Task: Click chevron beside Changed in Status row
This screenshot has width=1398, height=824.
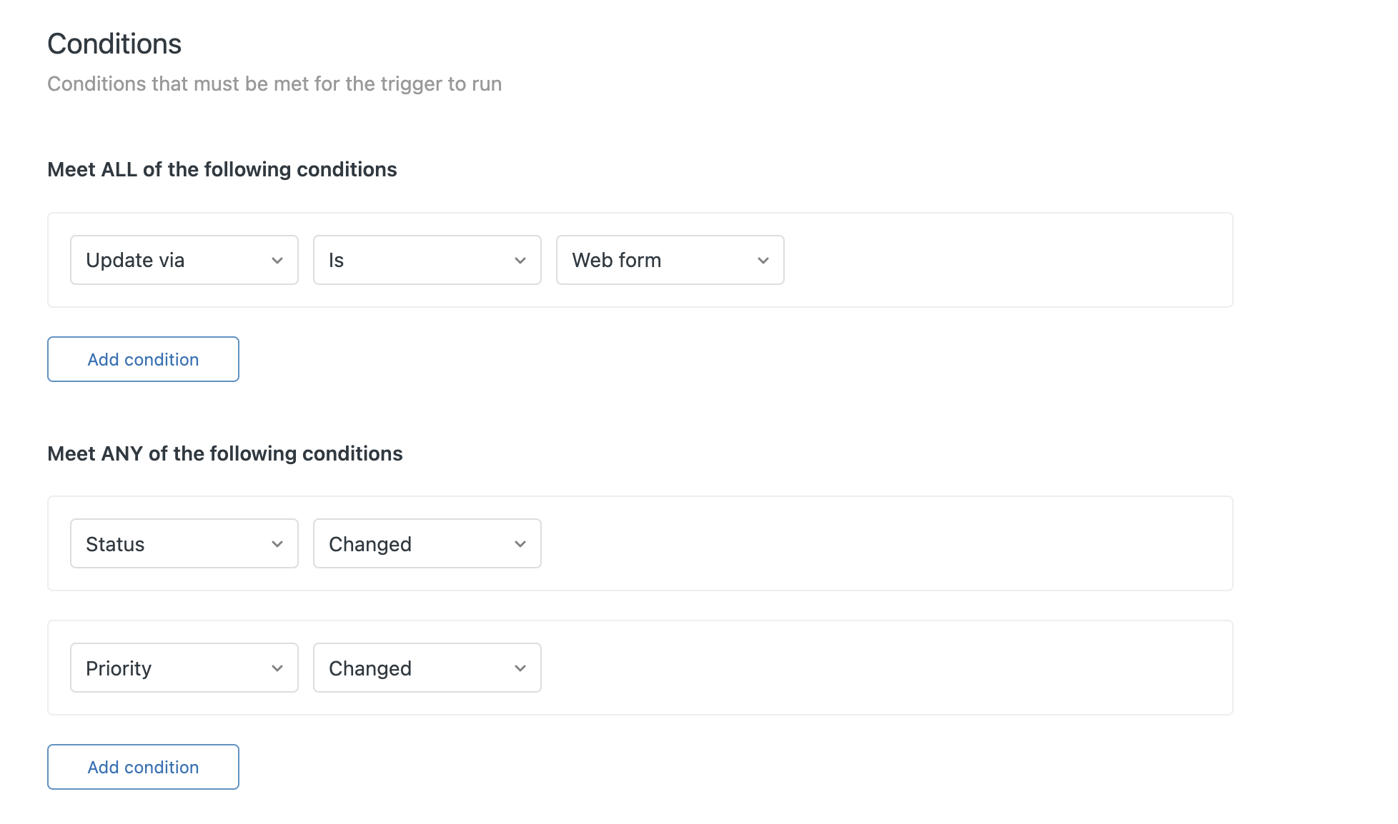Action: click(x=520, y=544)
